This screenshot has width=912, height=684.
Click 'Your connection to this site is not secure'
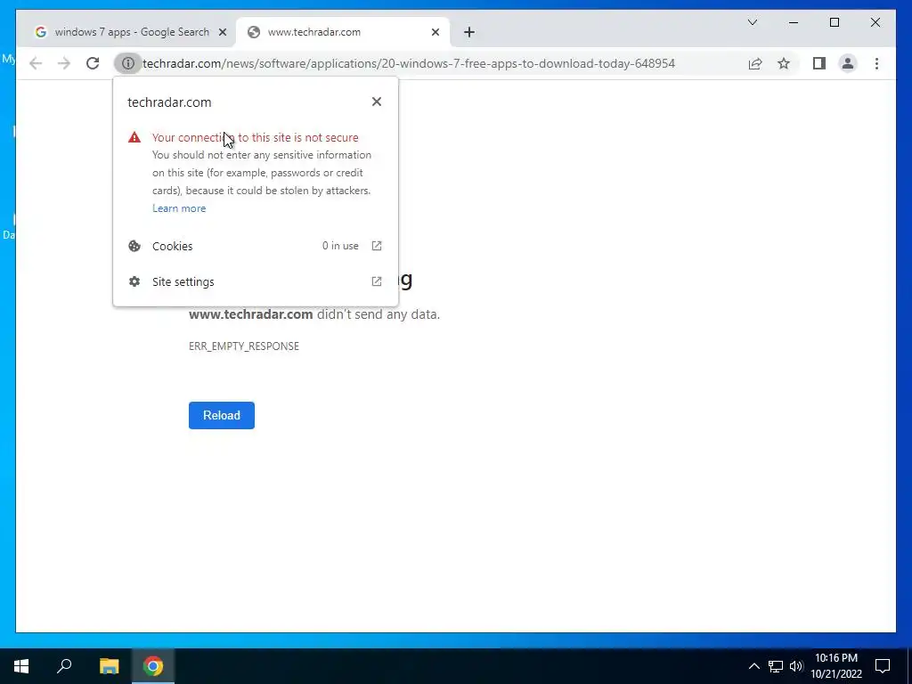(256, 137)
